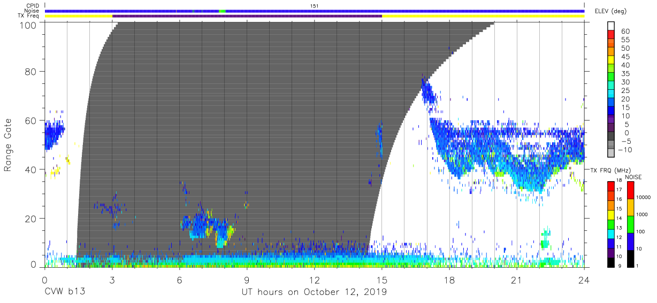This screenshot has height=303, width=657.
Task: Click the '24' tick on UT hours axis
Action: point(584,279)
